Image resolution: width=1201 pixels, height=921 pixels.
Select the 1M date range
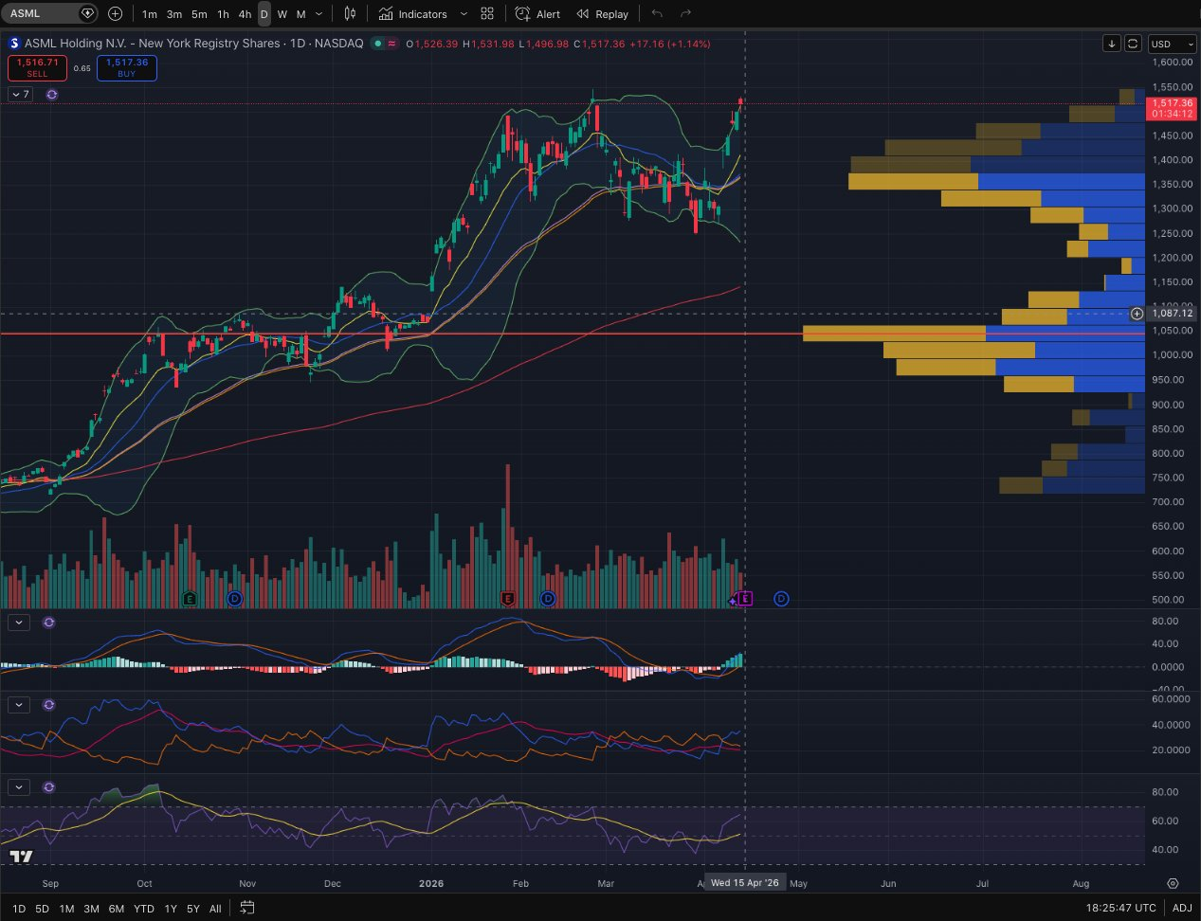pyautogui.click(x=66, y=909)
